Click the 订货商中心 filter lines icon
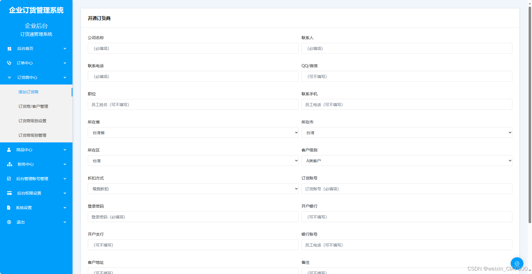This screenshot has width=532, height=274. [x=9, y=77]
